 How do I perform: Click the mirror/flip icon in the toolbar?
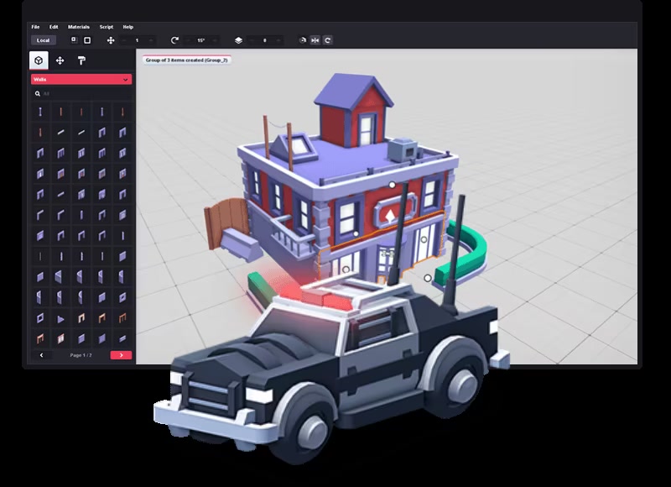[315, 40]
